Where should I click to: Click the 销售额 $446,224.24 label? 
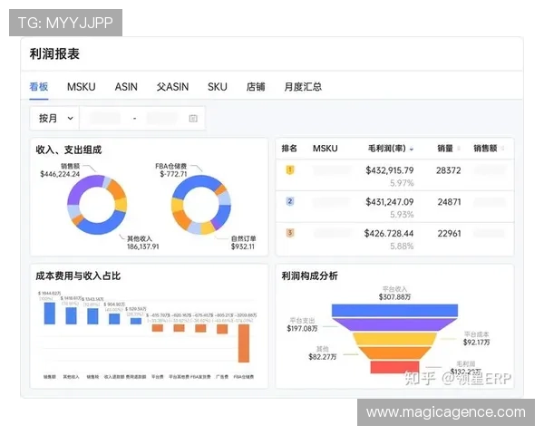pyautogui.click(x=60, y=170)
